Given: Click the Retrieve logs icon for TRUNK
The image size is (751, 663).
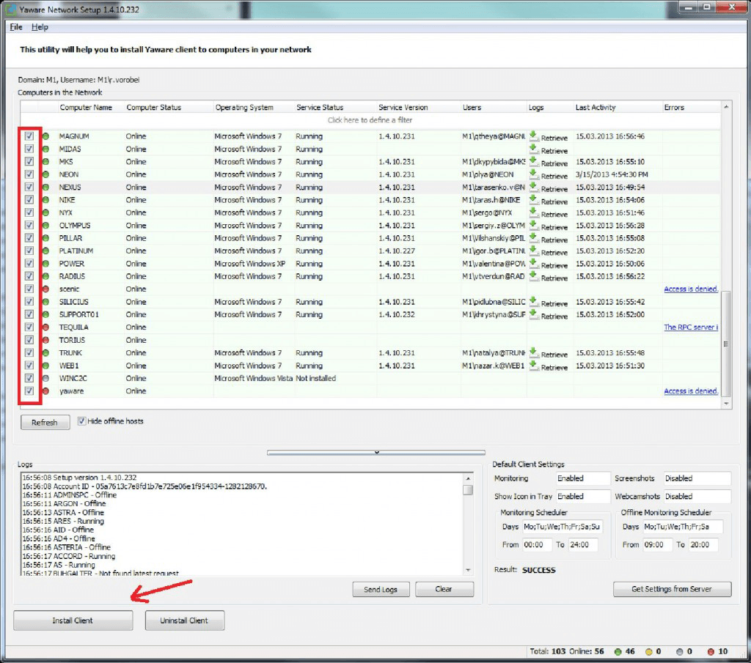Looking at the screenshot, I should pyautogui.click(x=533, y=352).
